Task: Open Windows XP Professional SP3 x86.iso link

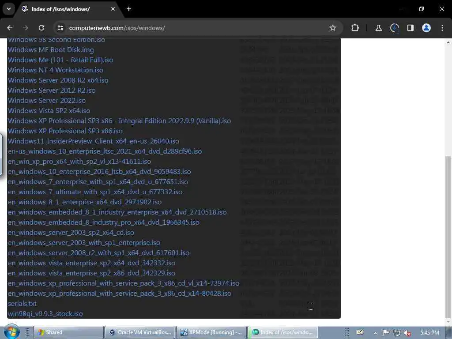Action: 65,131
